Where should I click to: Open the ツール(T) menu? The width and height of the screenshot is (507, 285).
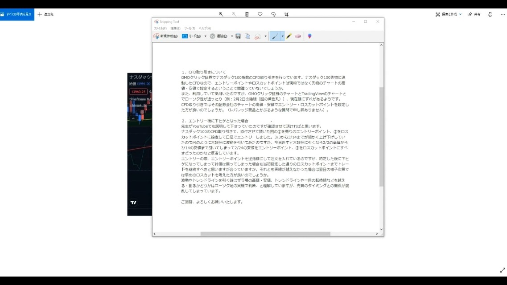[x=190, y=28]
